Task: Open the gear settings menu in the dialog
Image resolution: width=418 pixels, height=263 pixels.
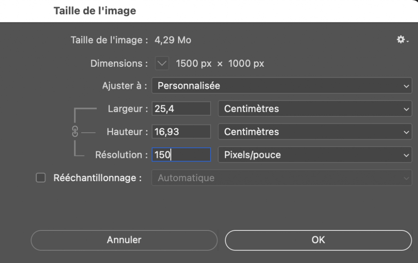Action: [402, 40]
